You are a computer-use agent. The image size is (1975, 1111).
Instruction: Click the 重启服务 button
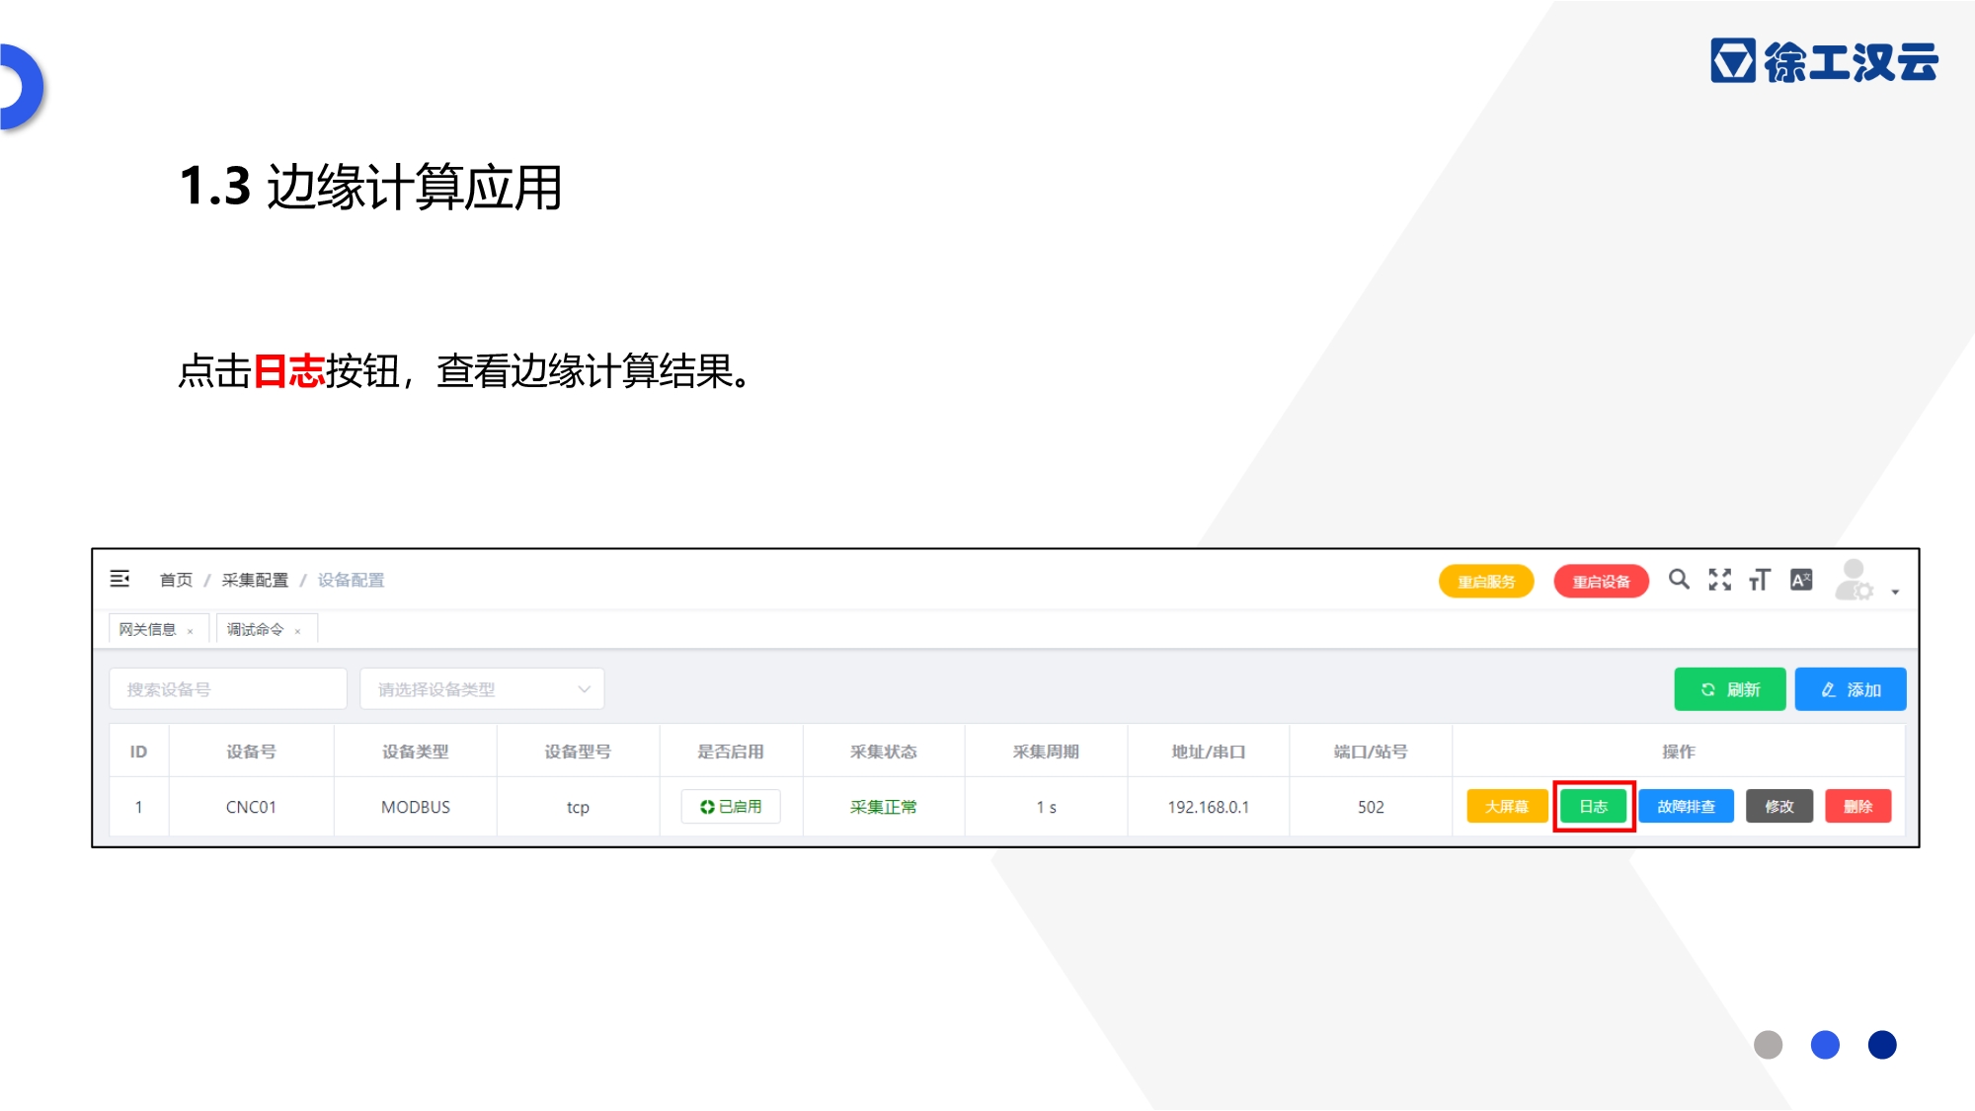(1486, 582)
